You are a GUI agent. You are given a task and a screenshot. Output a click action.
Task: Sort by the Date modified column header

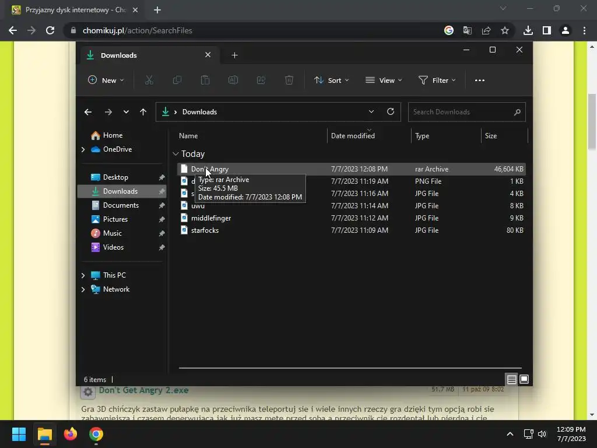[353, 136]
